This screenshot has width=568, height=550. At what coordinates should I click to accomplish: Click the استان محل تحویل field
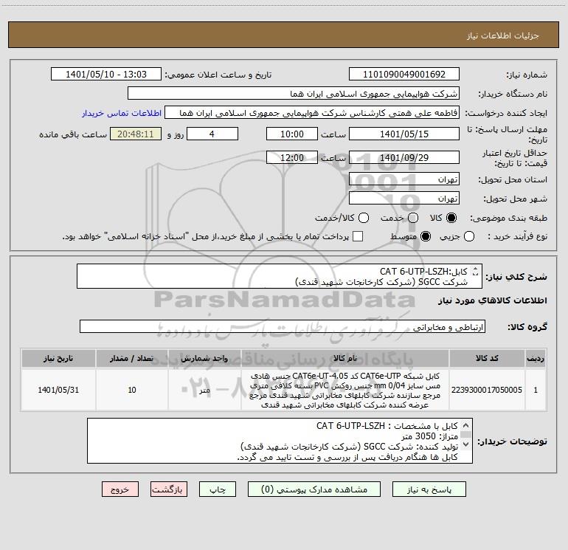pos(404,179)
